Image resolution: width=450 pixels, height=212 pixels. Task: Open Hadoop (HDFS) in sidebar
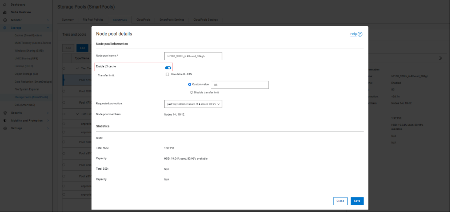click(24, 66)
